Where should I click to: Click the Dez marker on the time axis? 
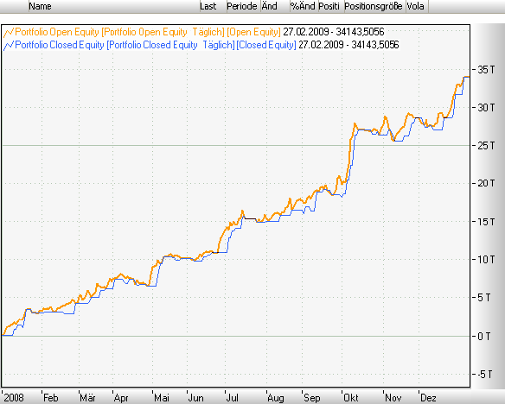click(x=428, y=398)
